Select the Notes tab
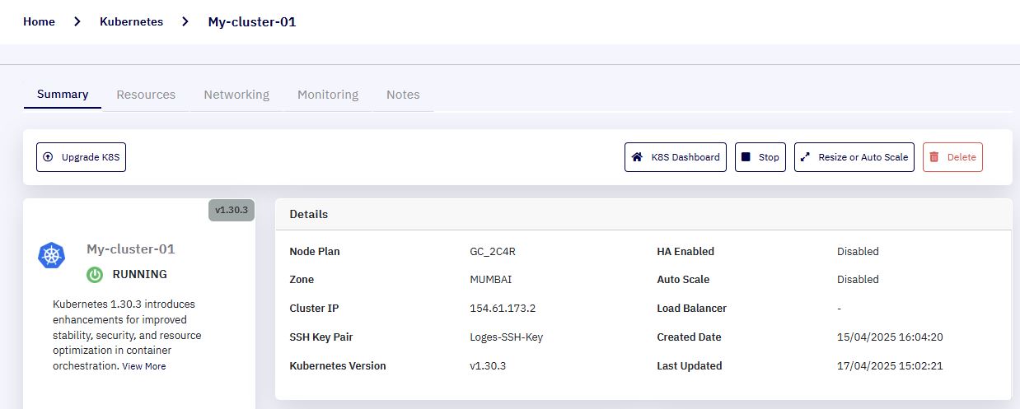Viewport: 1020px width, 409px height. (403, 95)
